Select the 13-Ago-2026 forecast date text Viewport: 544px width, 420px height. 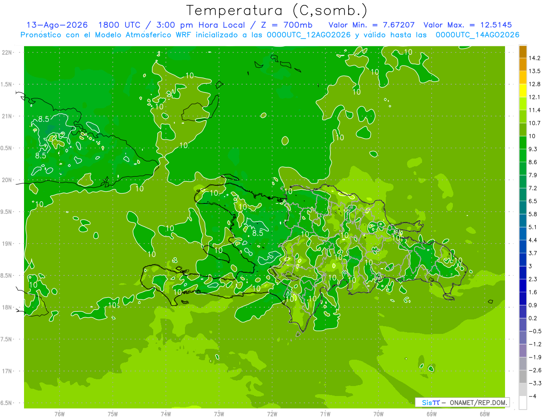click(x=57, y=25)
